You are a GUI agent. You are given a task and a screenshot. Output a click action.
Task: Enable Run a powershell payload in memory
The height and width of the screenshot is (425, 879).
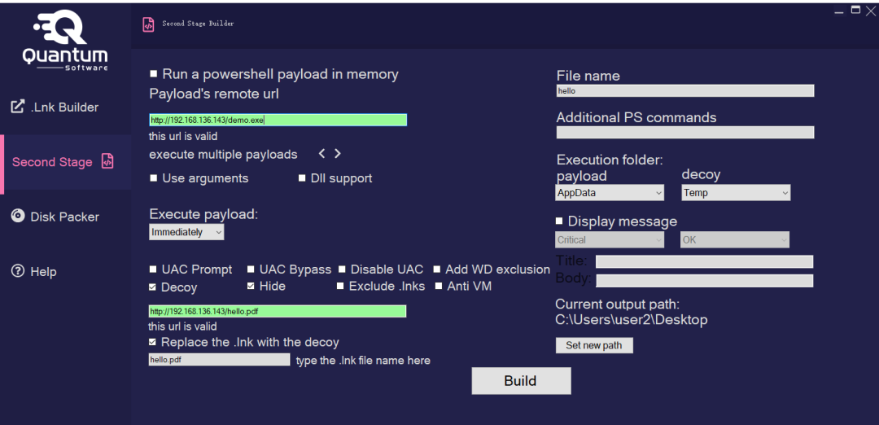pyautogui.click(x=154, y=74)
